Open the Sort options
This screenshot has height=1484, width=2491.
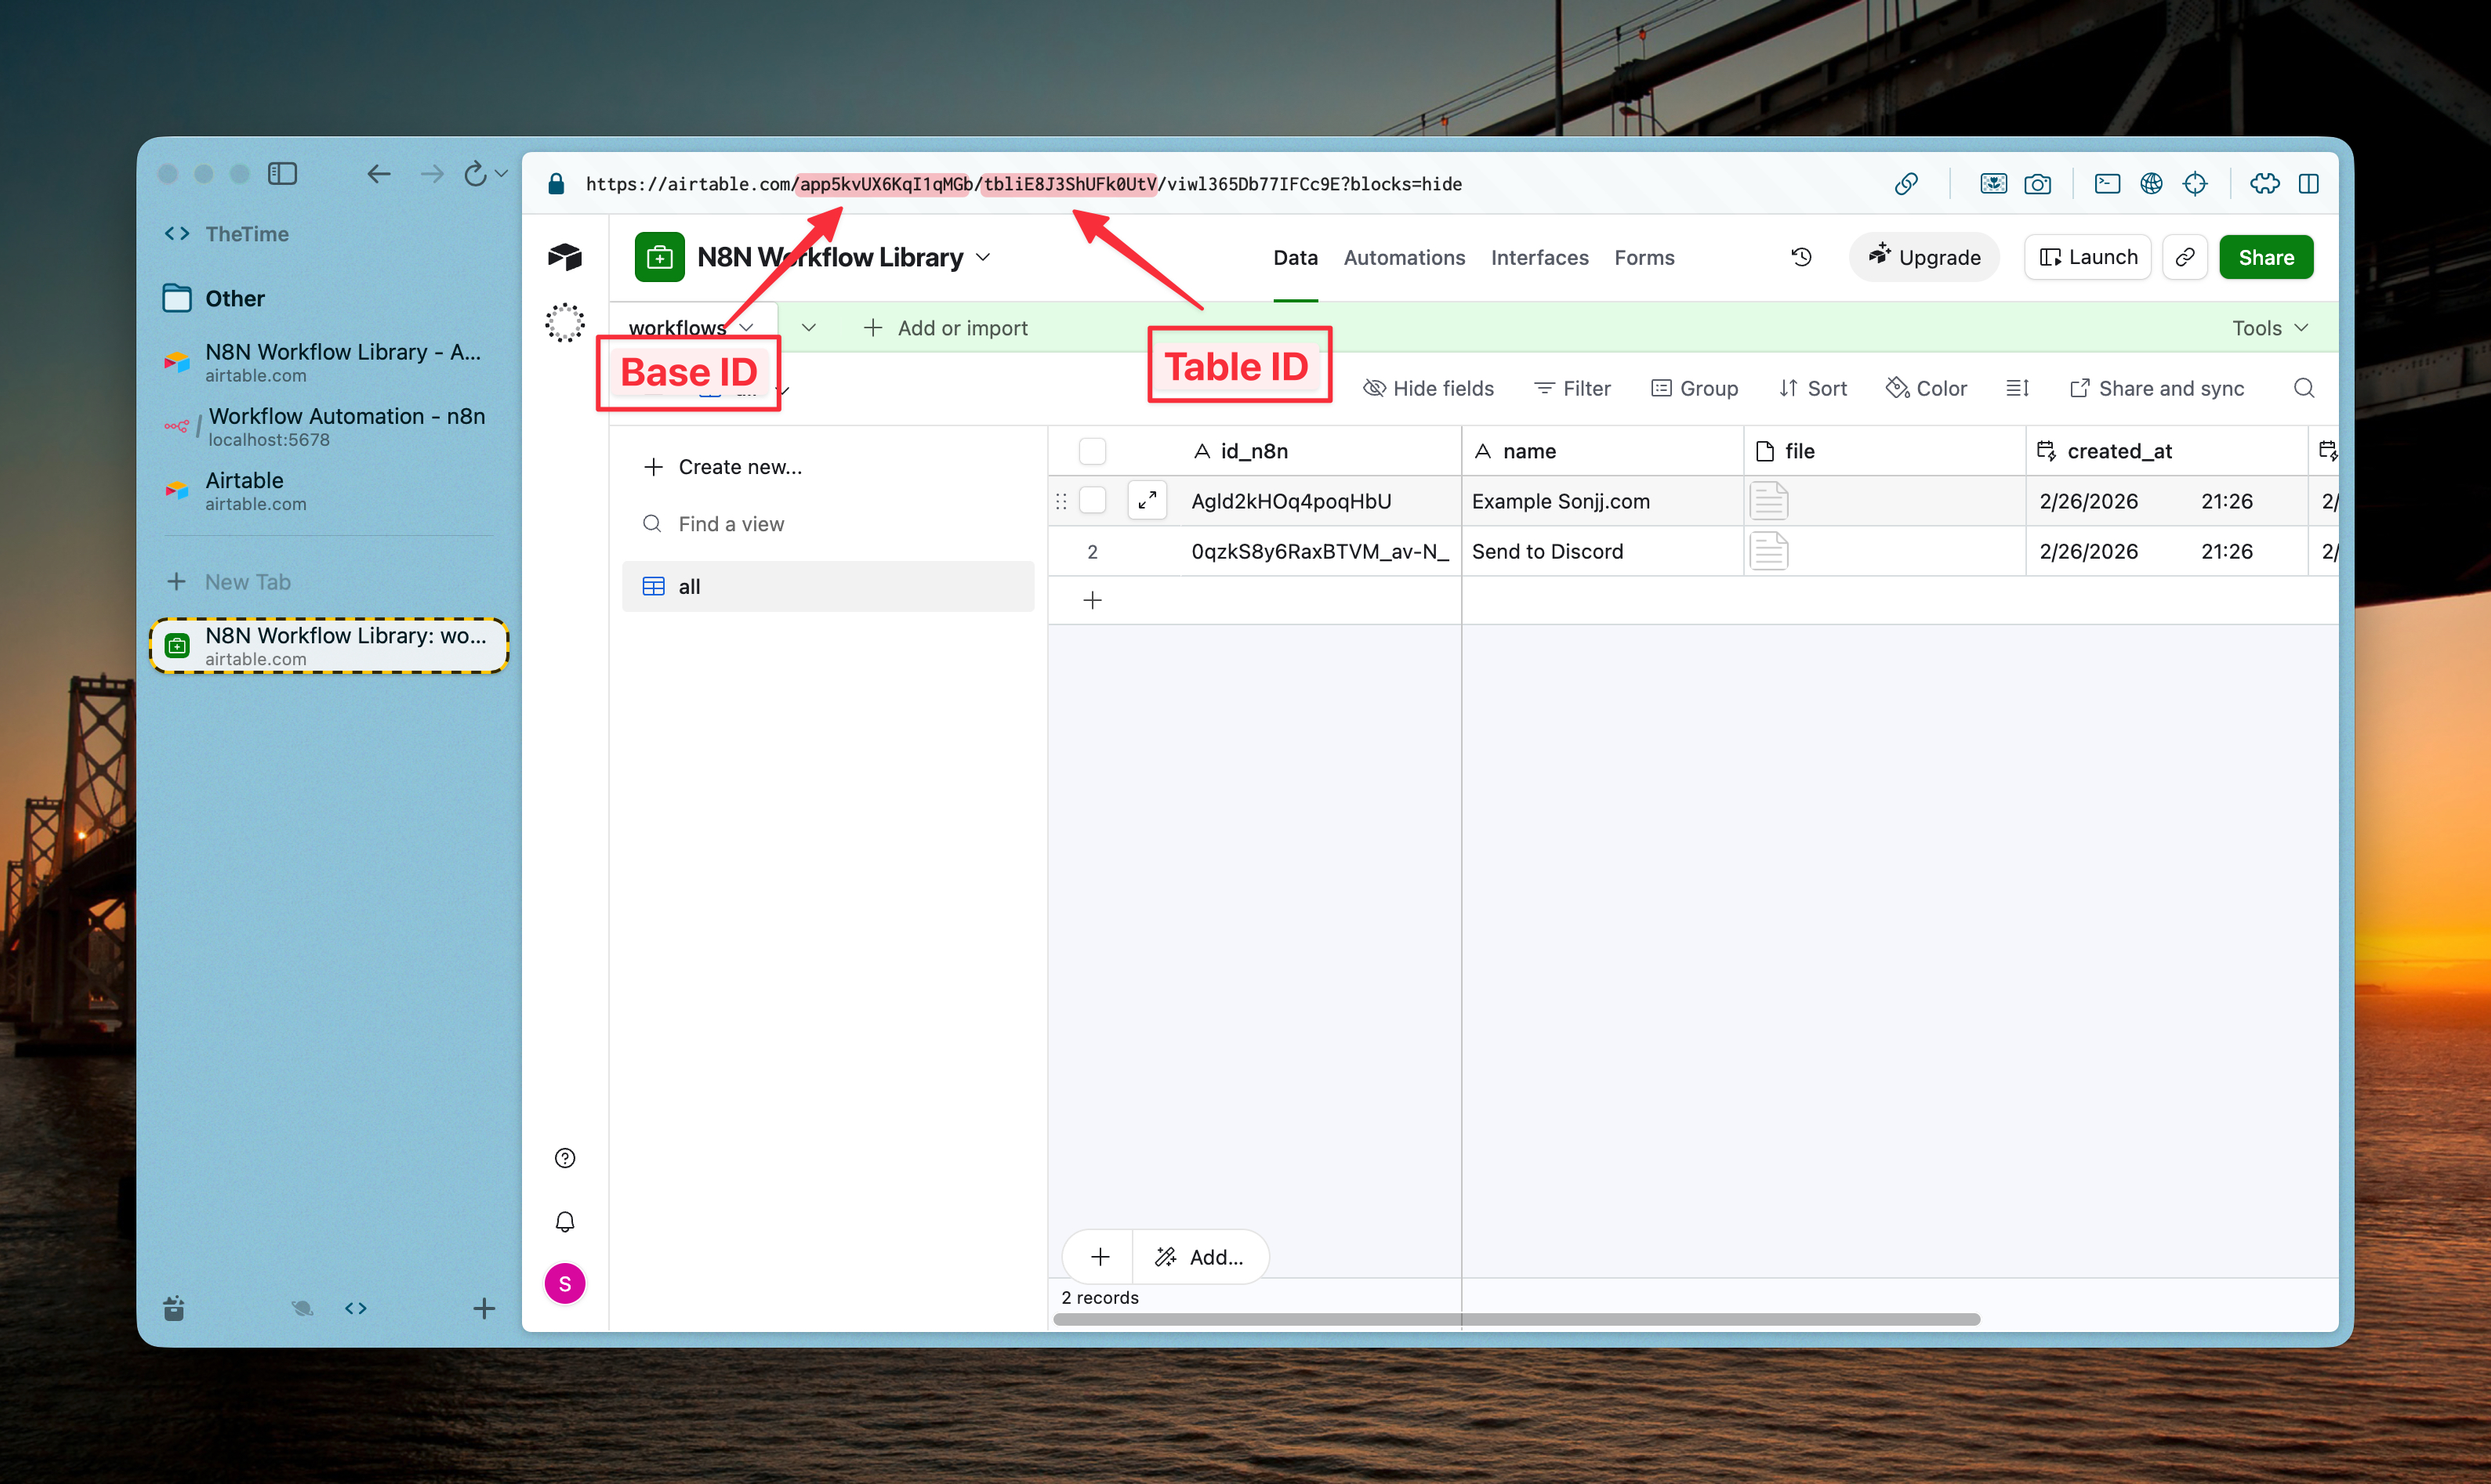(x=1813, y=388)
